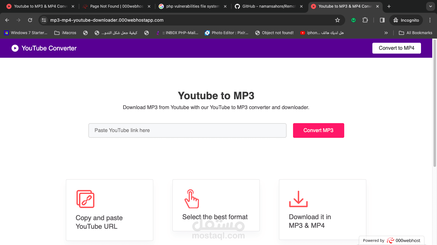Click the pink Convert MP3 button
The width and height of the screenshot is (437, 245).
(x=318, y=130)
